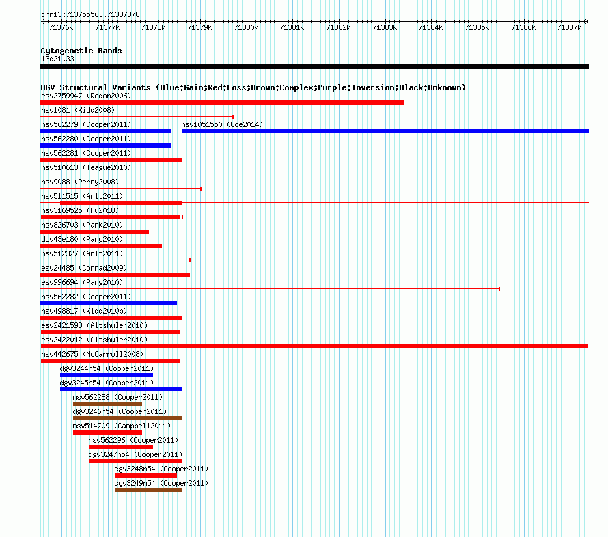Click esv24485 (Conrad2009) label
The width and height of the screenshot is (608, 537).
tap(84, 268)
